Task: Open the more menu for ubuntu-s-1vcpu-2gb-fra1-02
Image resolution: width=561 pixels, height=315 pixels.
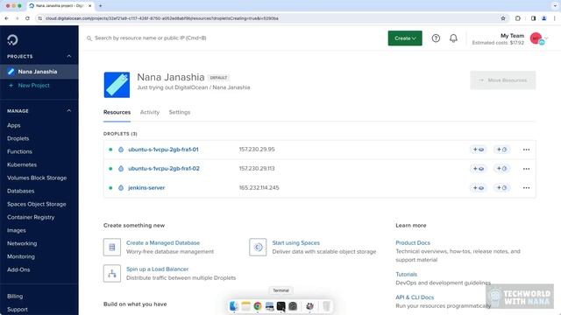Action: [x=526, y=169]
